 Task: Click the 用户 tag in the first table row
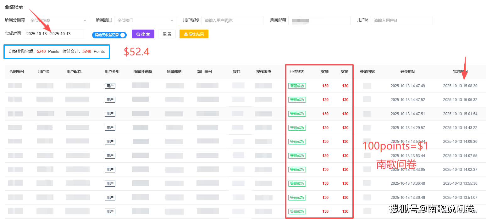click(x=110, y=86)
